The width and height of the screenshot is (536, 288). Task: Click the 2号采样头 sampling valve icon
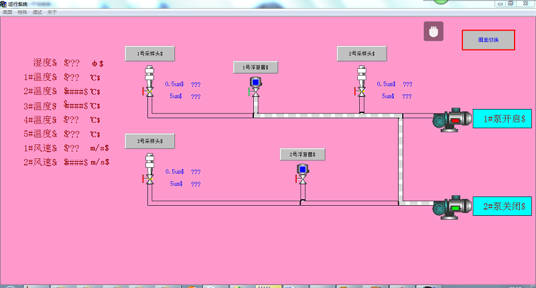(361, 92)
